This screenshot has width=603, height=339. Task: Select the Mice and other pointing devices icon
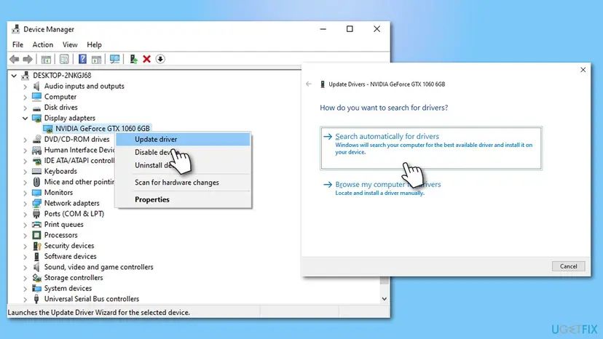click(x=36, y=182)
